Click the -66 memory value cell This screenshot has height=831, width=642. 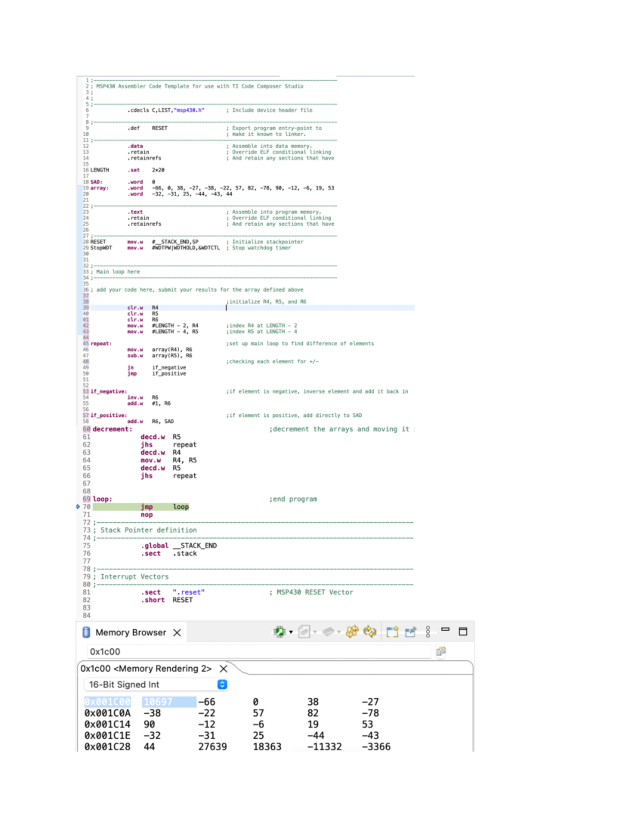[207, 702]
